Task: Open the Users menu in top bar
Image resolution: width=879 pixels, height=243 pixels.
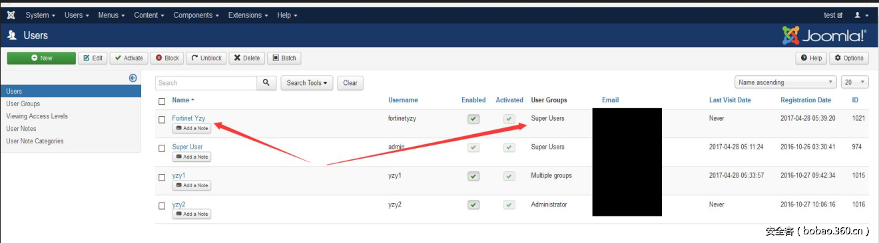Action: [77, 15]
